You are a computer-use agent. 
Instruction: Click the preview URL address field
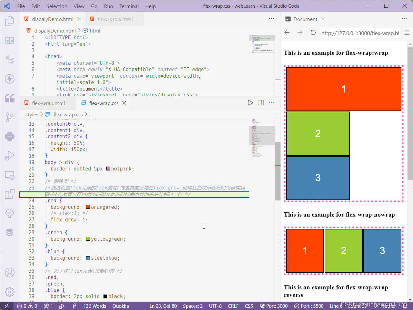click(360, 33)
